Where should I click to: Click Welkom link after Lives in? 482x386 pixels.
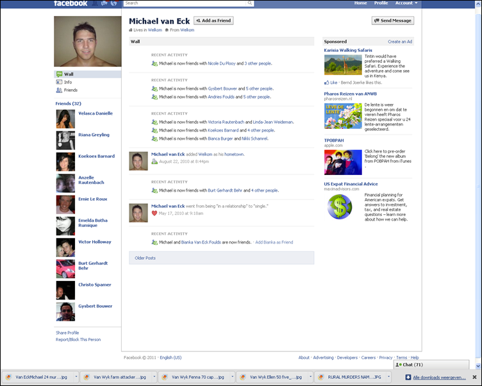155,30
